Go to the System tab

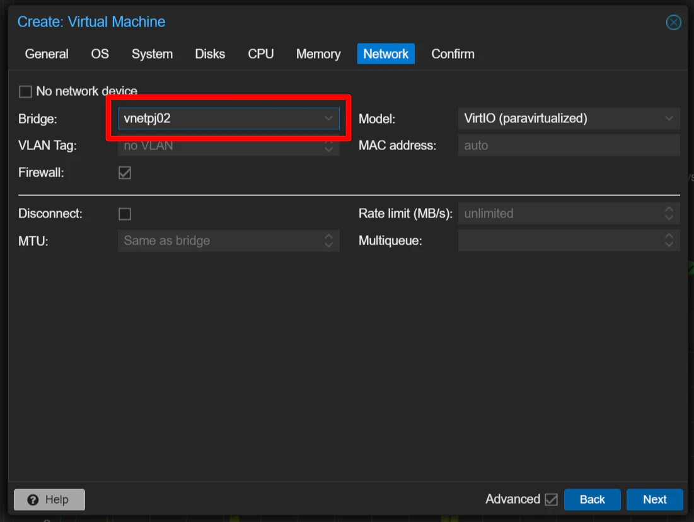(x=152, y=54)
